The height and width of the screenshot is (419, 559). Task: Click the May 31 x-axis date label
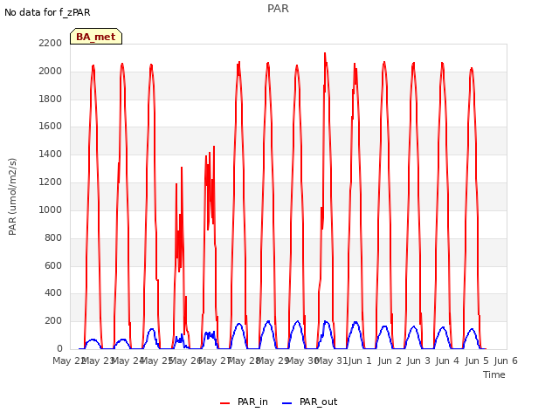[x=331, y=361]
